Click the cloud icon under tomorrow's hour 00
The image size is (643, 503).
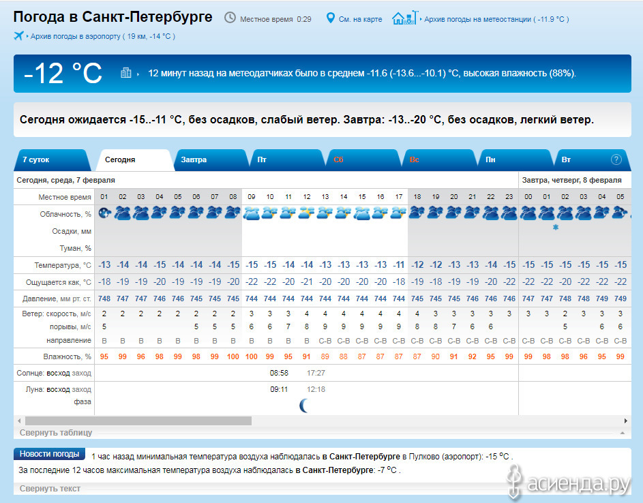tap(528, 213)
